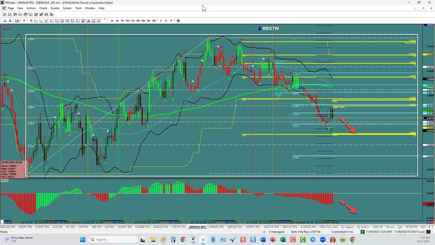Click the INDEX button above price axis
This screenshot has width=435, height=245.
pos(429,25)
